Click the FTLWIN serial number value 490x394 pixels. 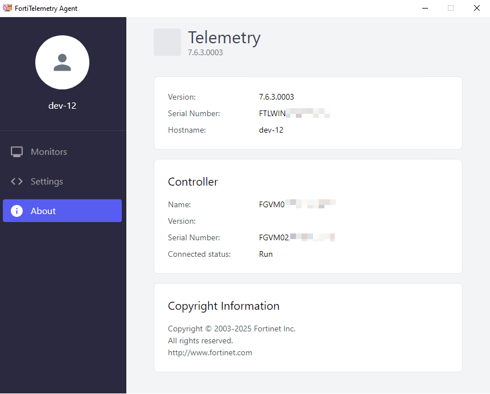coord(294,113)
